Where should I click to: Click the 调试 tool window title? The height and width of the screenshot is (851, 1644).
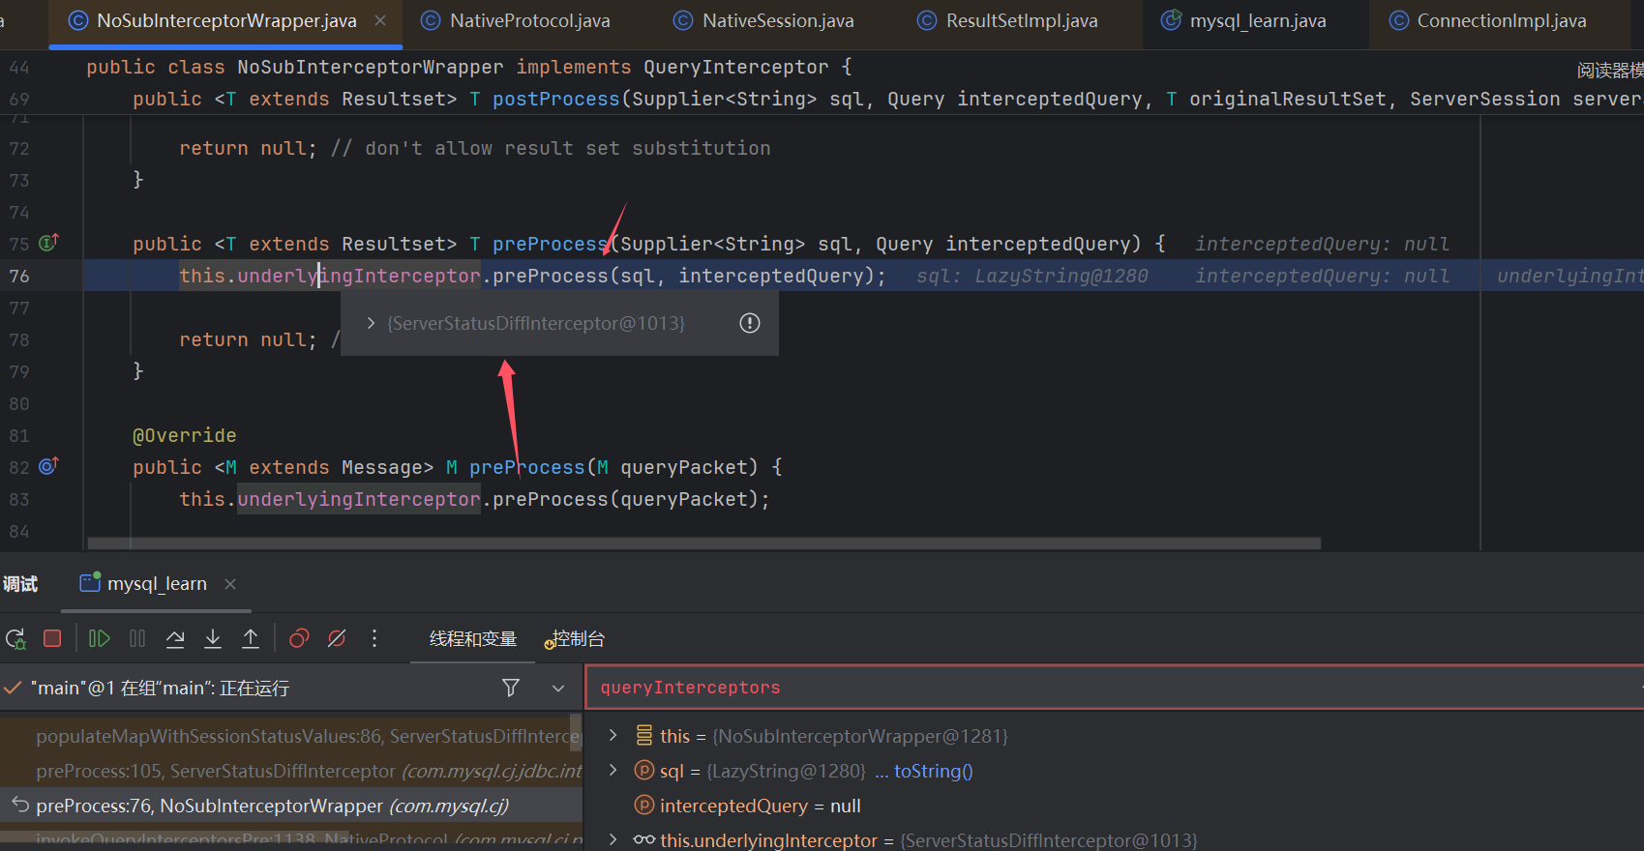pos(20,583)
